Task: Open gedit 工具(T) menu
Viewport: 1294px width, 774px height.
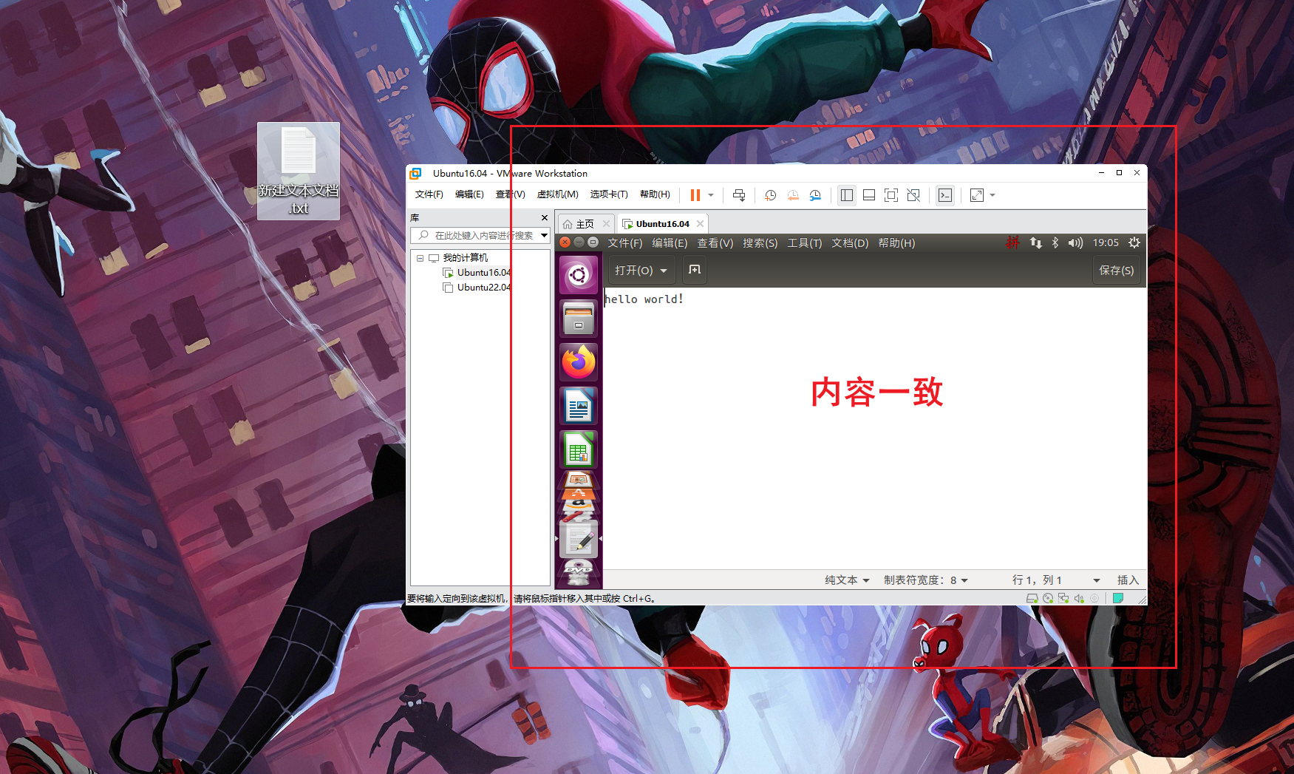Action: click(805, 243)
